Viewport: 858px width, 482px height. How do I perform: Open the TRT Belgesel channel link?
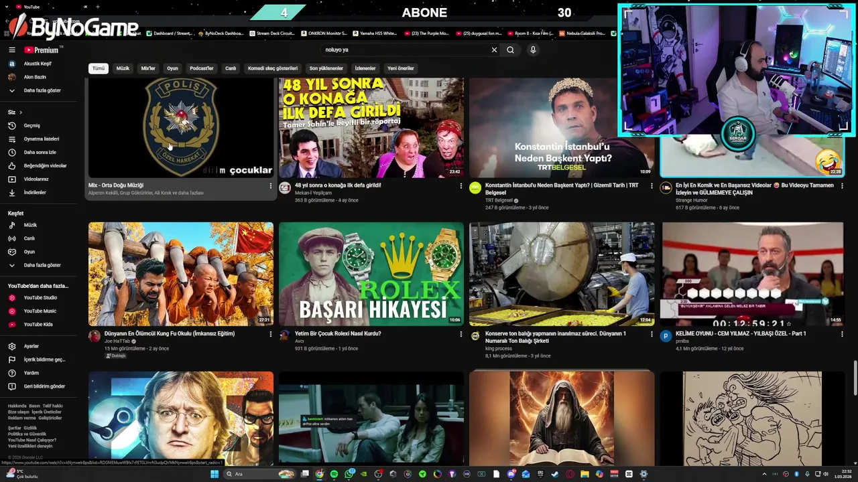[x=499, y=200]
